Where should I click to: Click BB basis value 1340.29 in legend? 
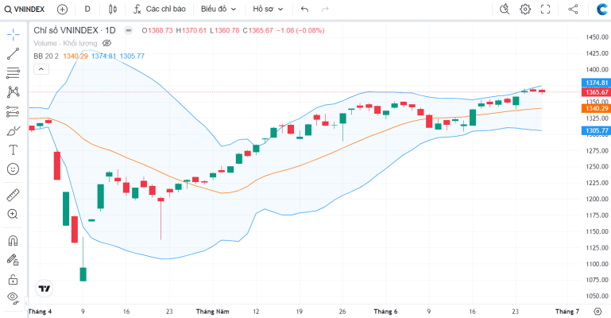coord(75,56)
